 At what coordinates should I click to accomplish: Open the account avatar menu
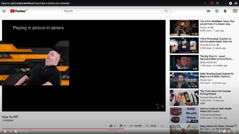click(235, 11)
